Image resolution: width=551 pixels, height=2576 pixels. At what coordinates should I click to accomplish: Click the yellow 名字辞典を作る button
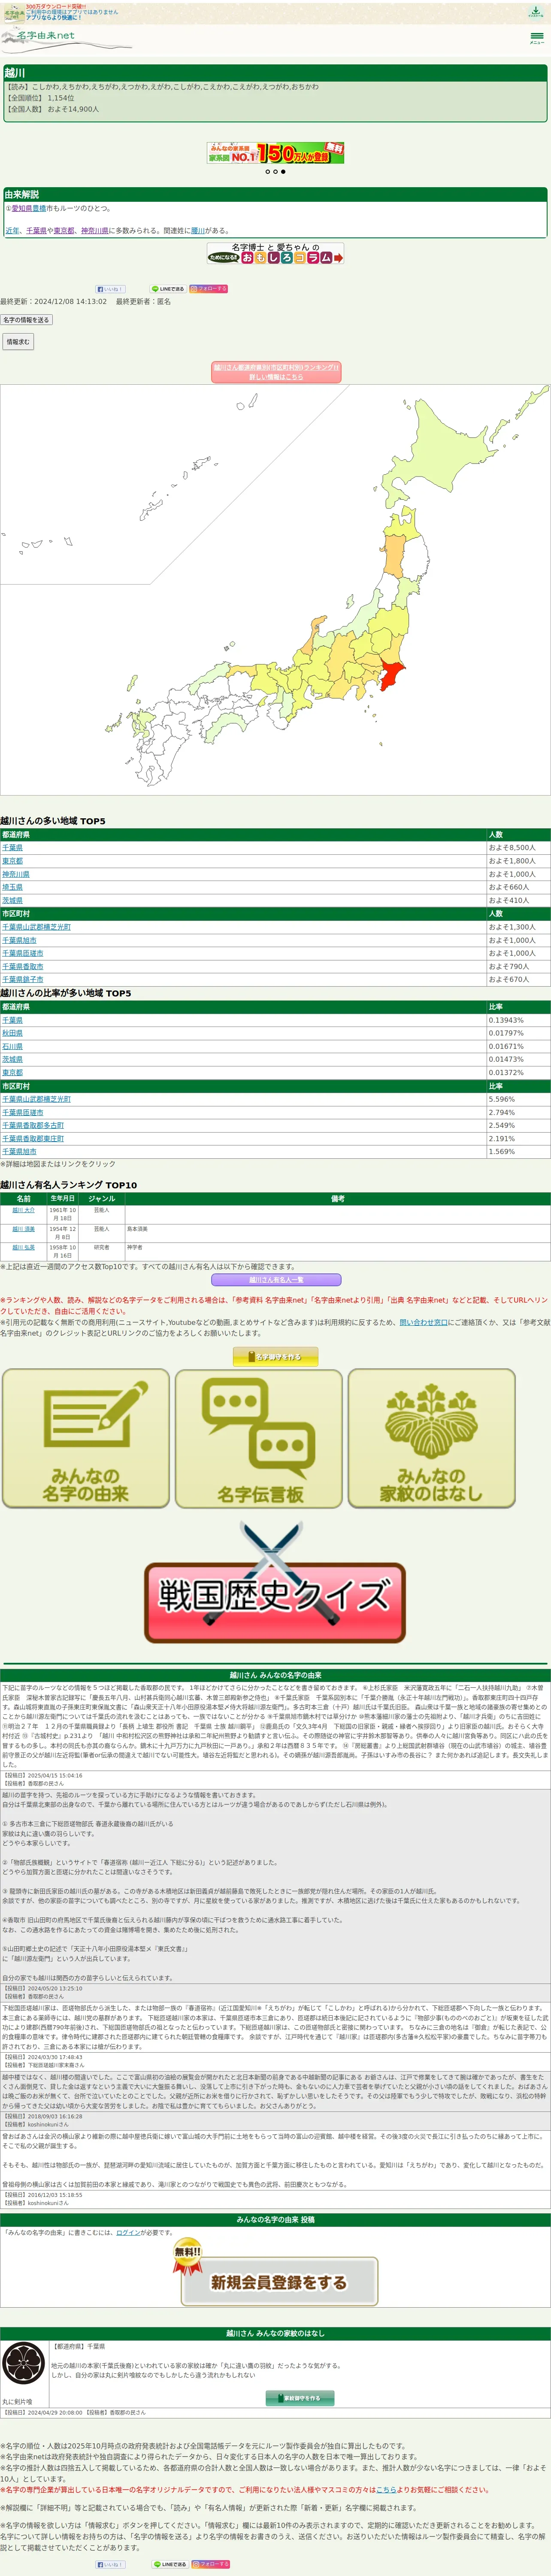275,1357
